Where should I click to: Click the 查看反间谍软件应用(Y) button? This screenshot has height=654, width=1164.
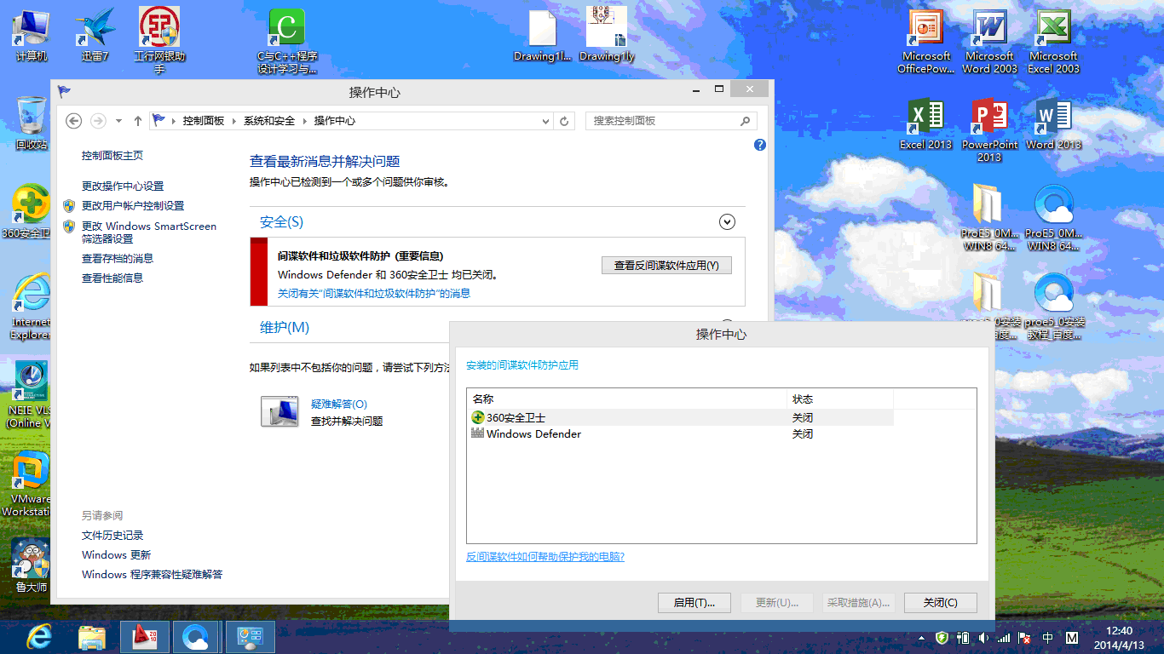pos(666,266)
